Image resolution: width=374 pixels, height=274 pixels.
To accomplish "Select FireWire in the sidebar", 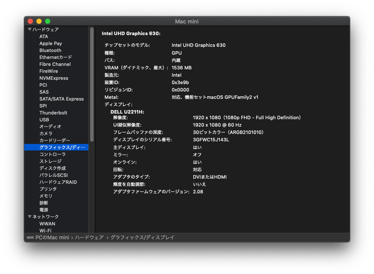I will (x=49, y=71).
